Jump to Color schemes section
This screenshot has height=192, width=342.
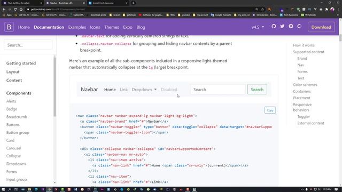[x=305, y=85]
